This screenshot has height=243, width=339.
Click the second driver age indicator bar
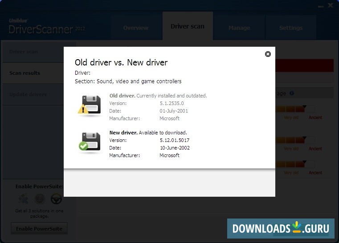[x=295, y=140]
